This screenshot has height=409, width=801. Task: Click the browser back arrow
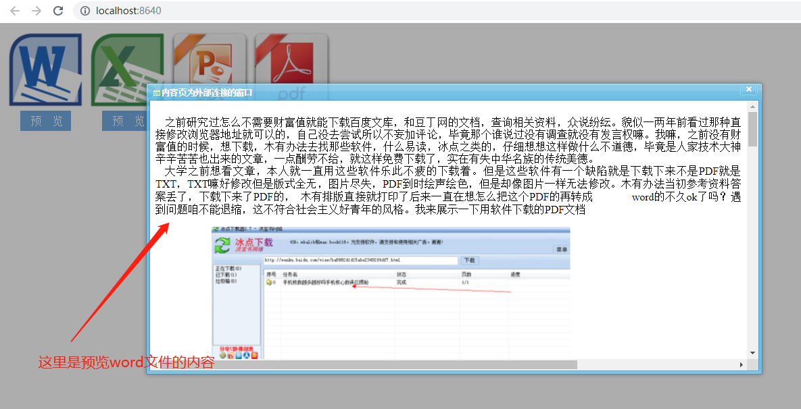pyautogui.click(x=15, y=11)
